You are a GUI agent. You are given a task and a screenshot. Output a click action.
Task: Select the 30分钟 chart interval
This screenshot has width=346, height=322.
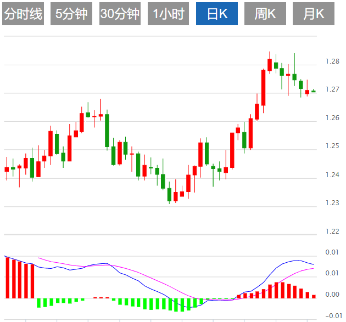[x=120, y=14]
